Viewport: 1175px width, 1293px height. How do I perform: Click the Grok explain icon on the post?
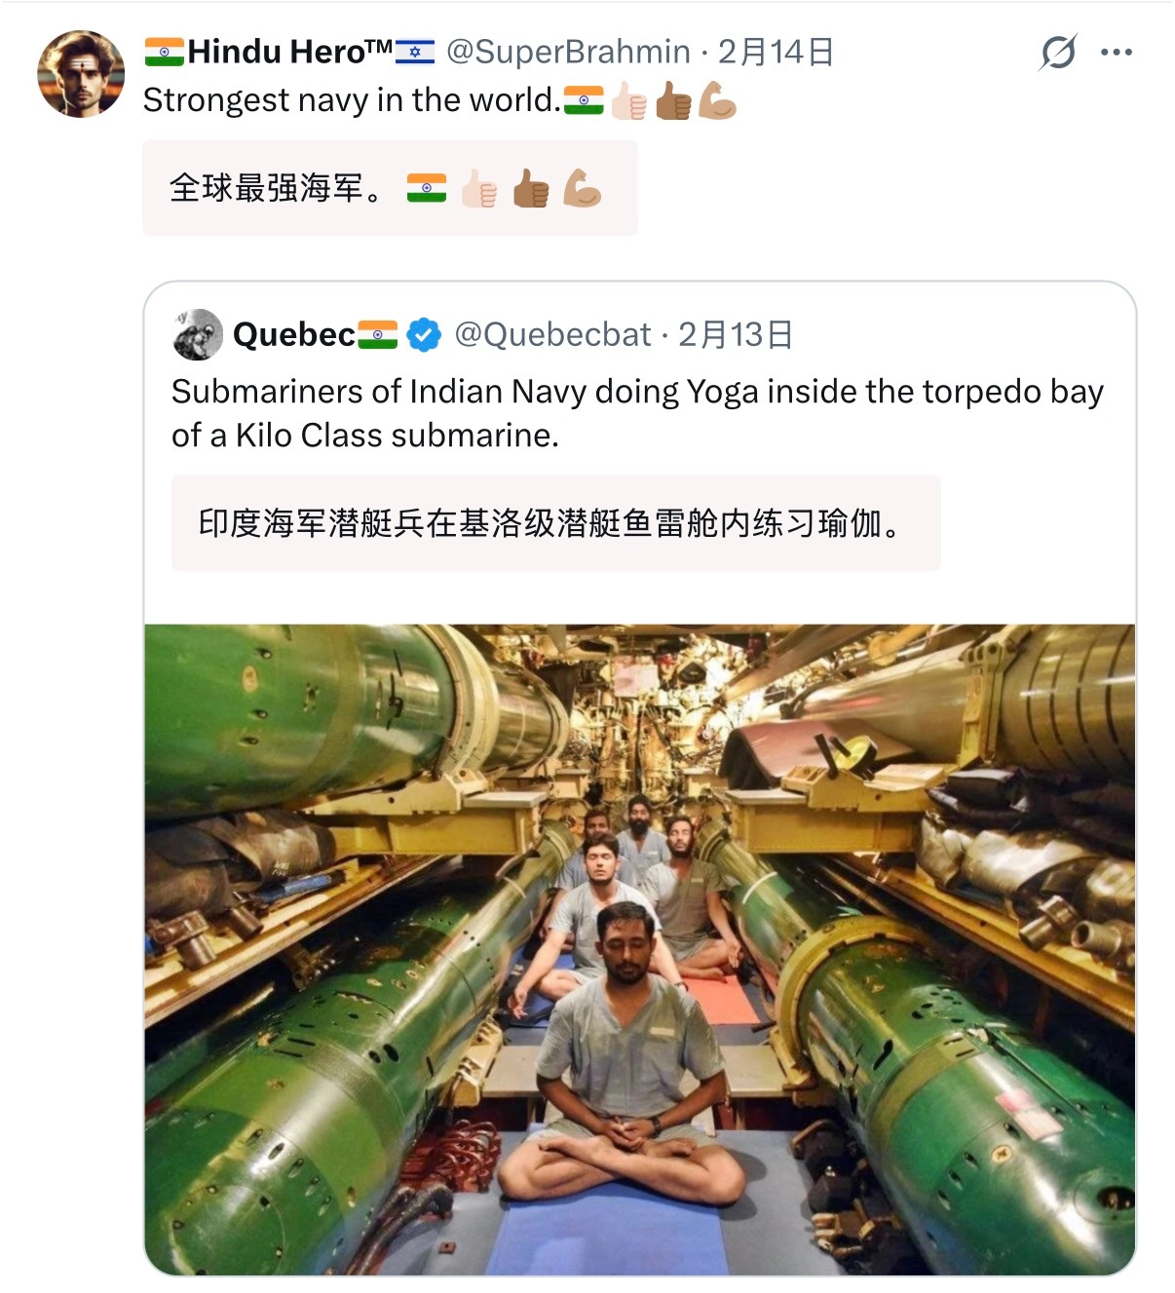(x=1057, y=52)
